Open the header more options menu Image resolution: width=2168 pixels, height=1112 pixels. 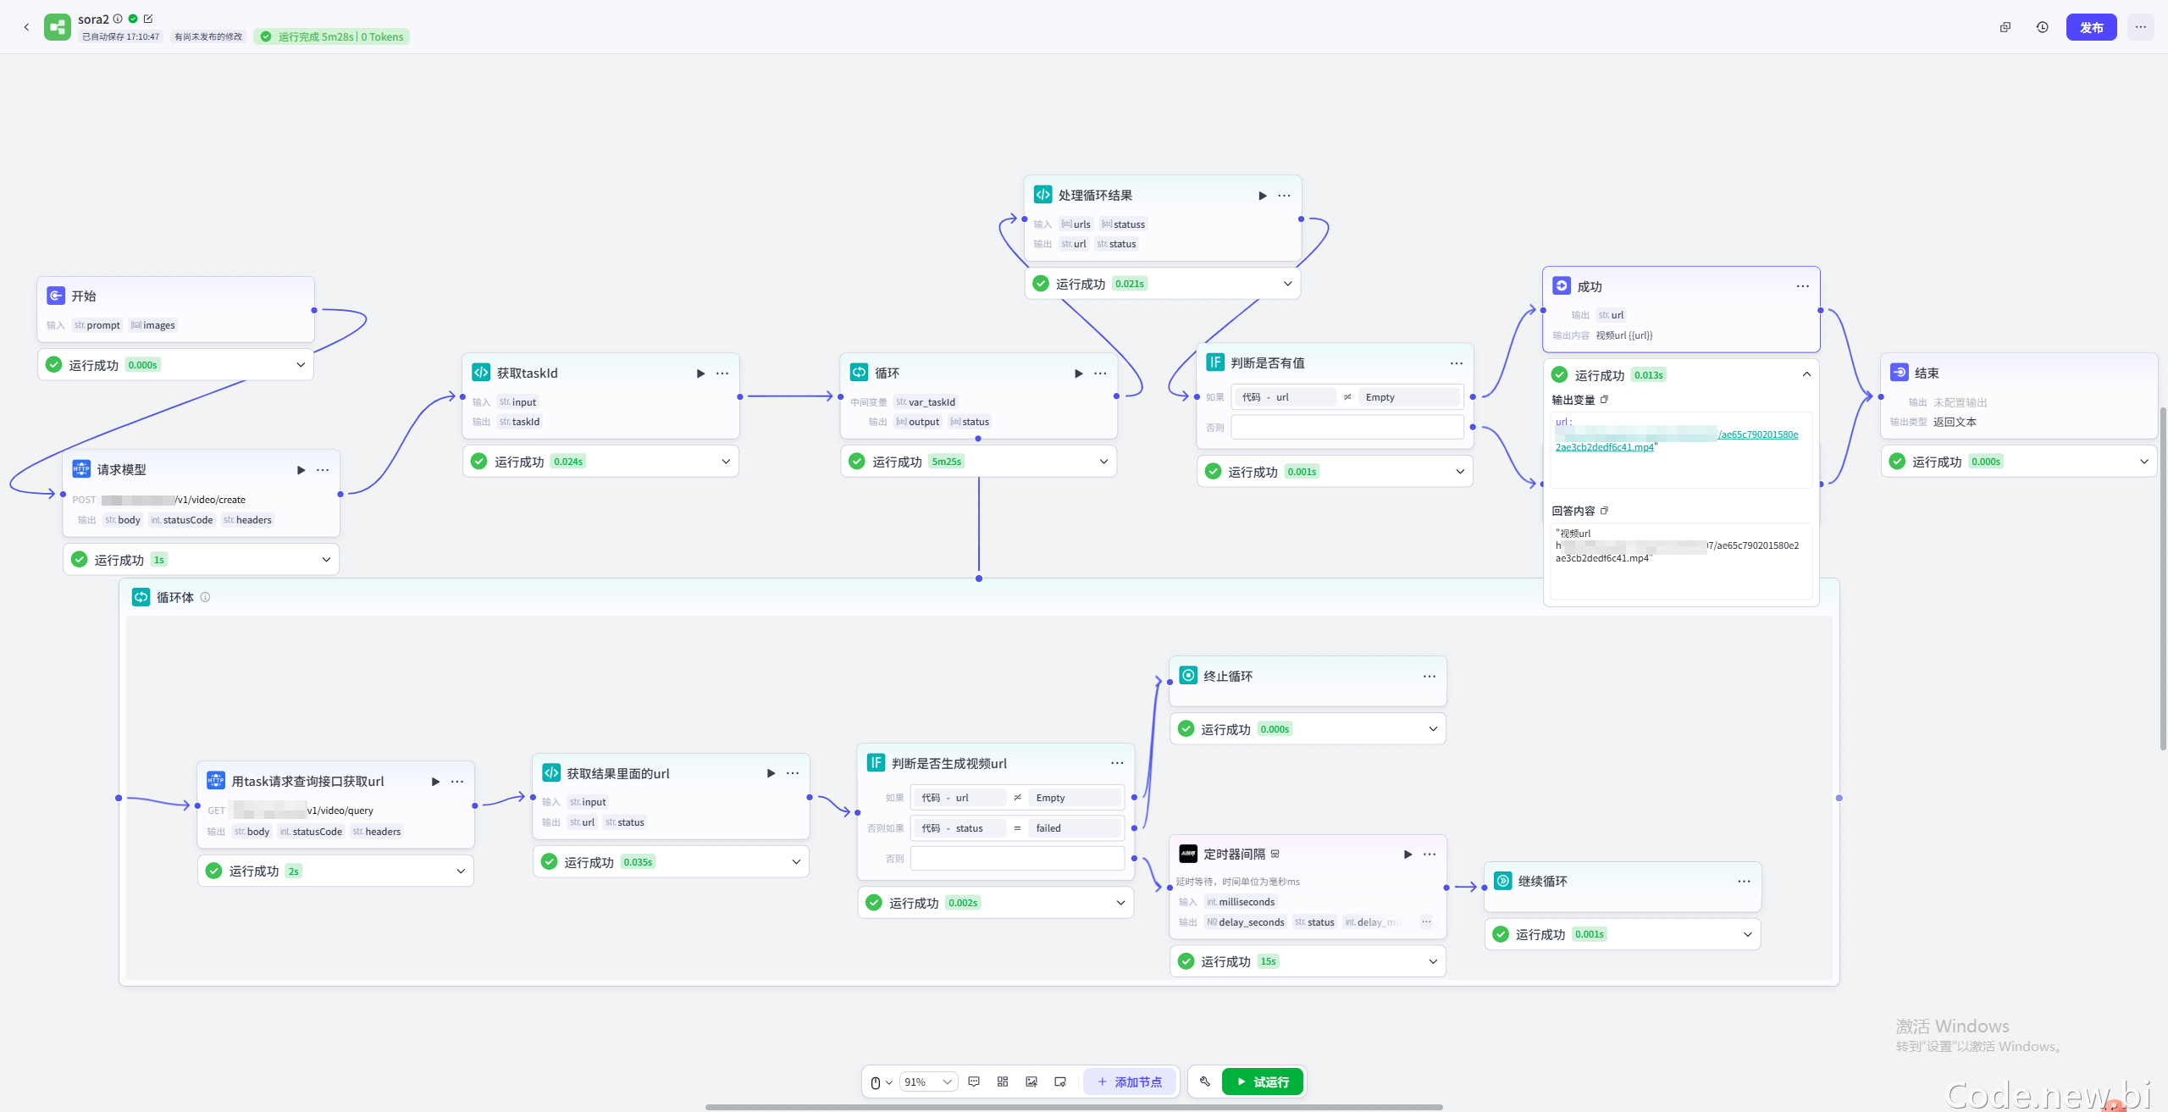click(2141, 27)
